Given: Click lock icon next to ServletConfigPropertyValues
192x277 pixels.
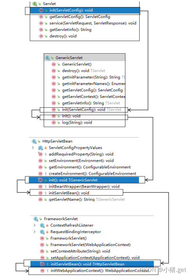Looking at the screenshot, I should 46,148.
